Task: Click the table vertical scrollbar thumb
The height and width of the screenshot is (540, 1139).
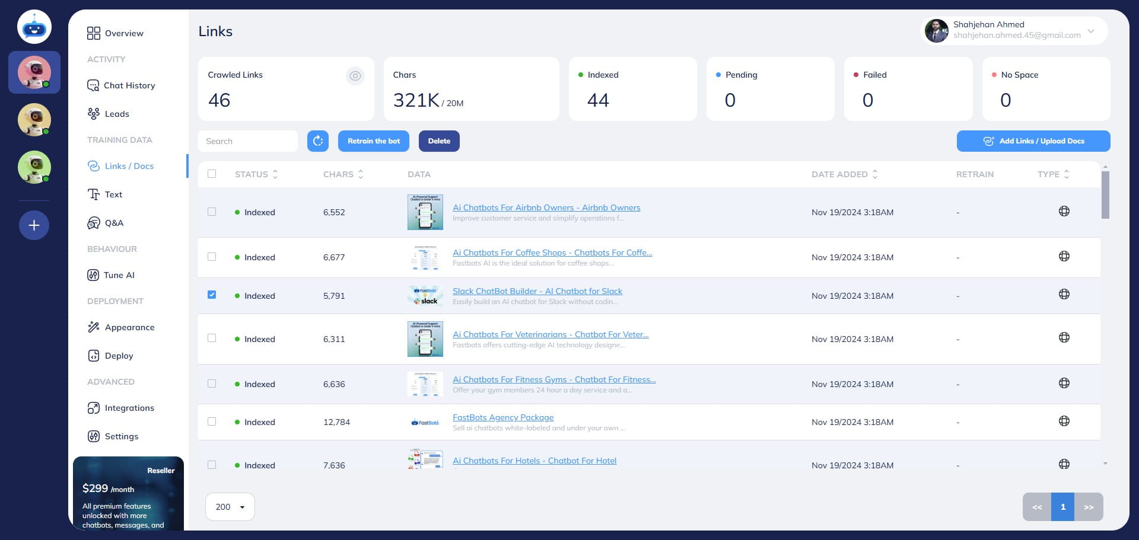Action: click(x=1105, y=194)
